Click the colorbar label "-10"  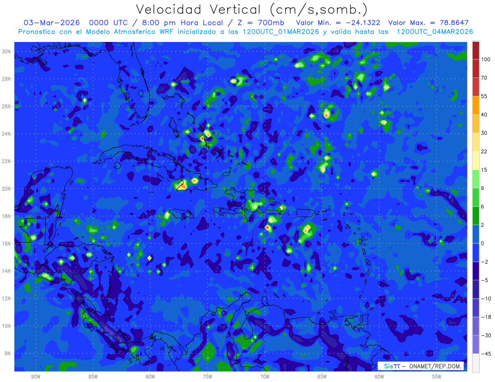pyautogui.click(x=486, y=299)
